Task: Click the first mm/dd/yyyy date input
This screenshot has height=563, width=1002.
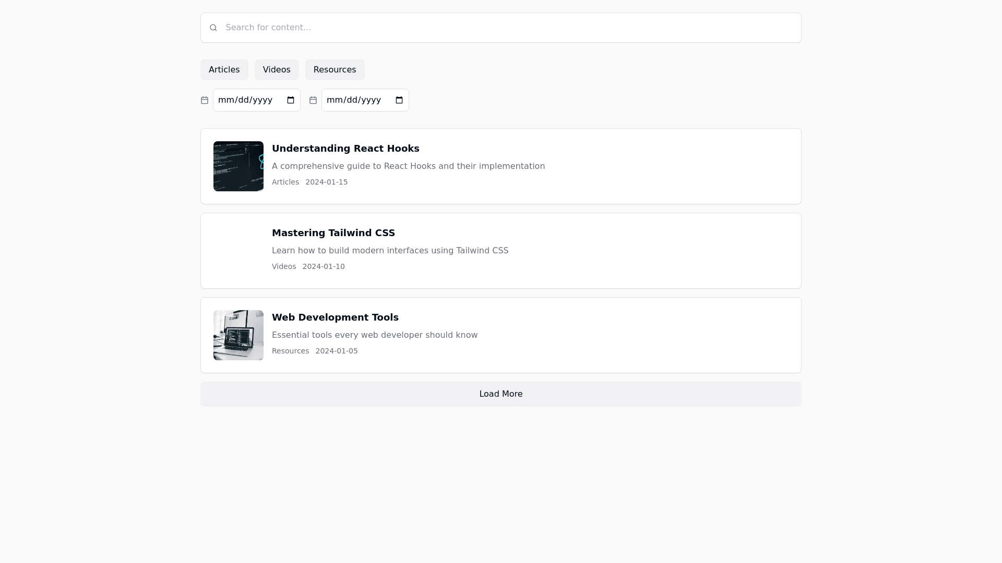Action: [x=245, y=100]
